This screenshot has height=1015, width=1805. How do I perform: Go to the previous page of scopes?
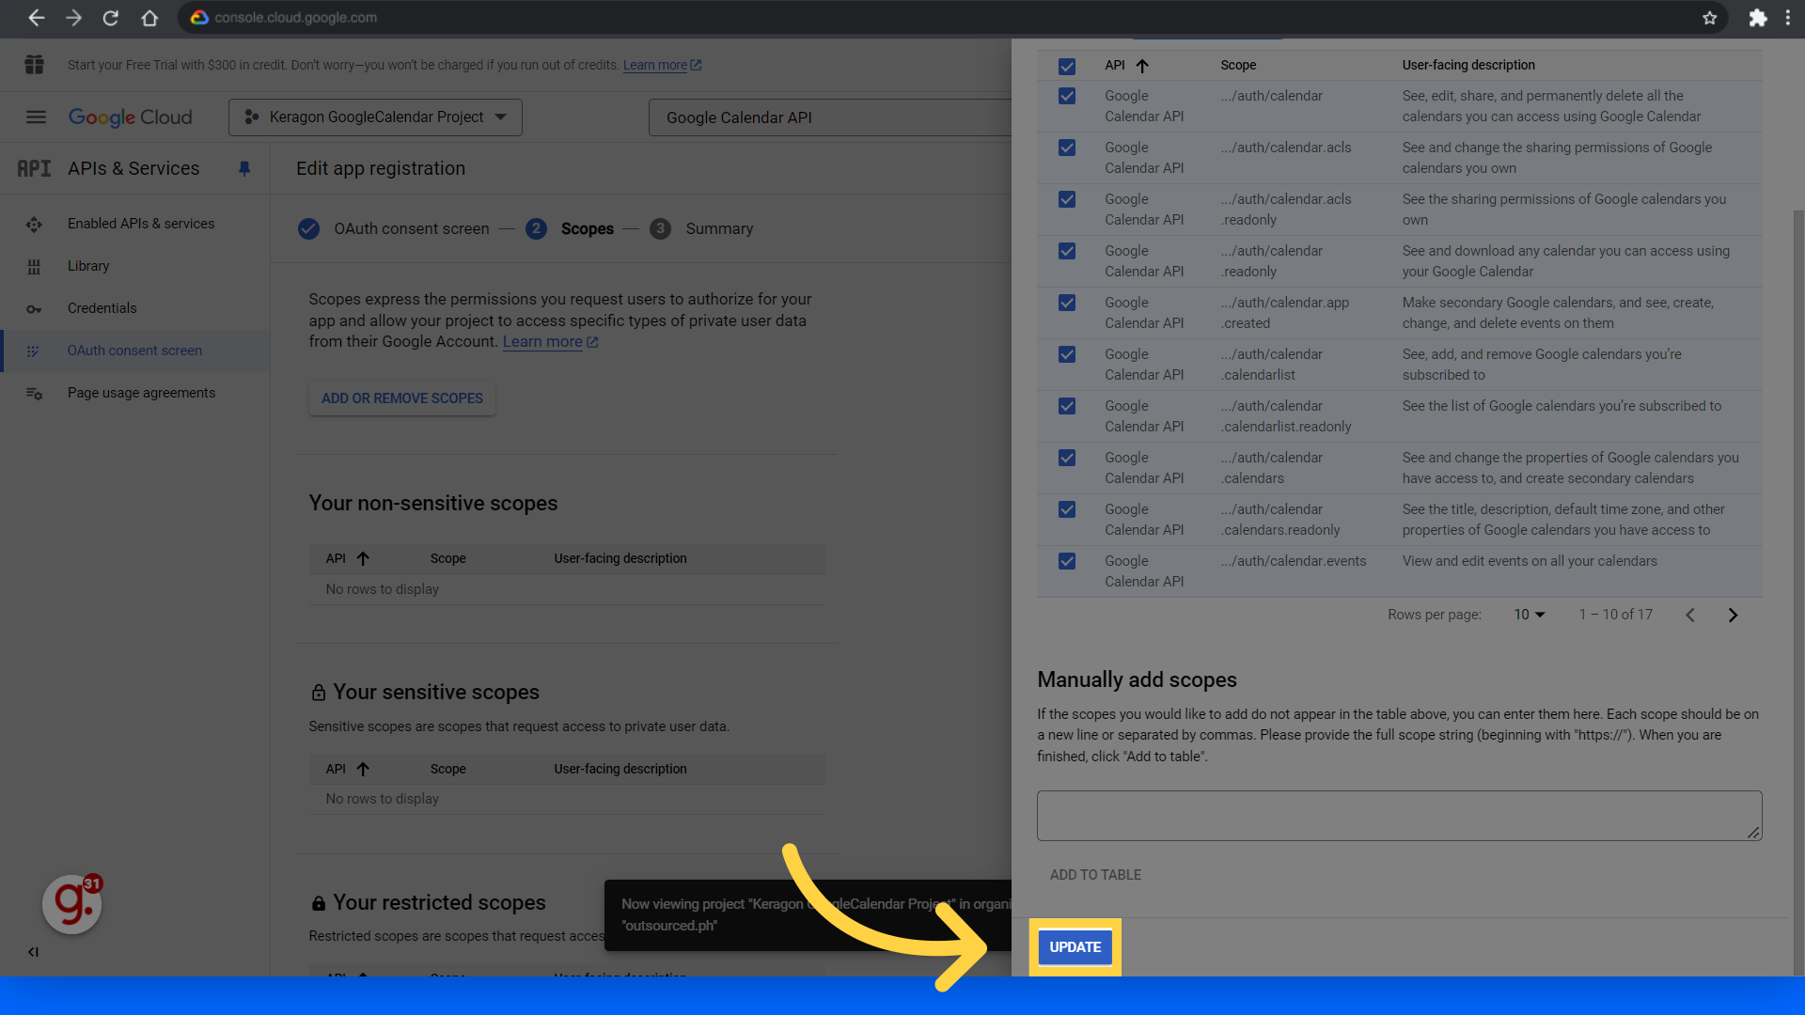[x=1690, y=615]
